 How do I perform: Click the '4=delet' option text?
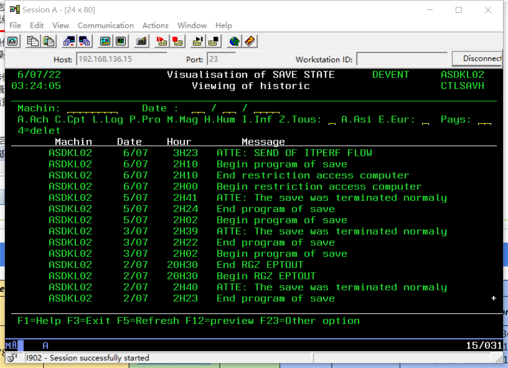pyautogui.click(x=39, y=131)
